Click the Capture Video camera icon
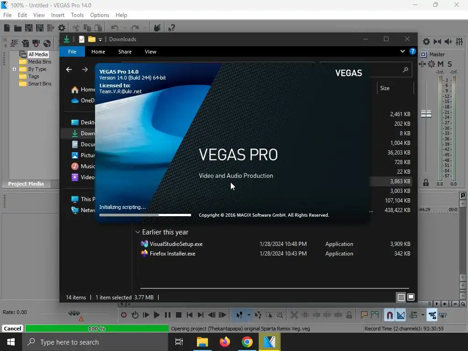Image resolution: width=468 pixels, height=351 pixels. pyautogui.click(x=36, y=43)
